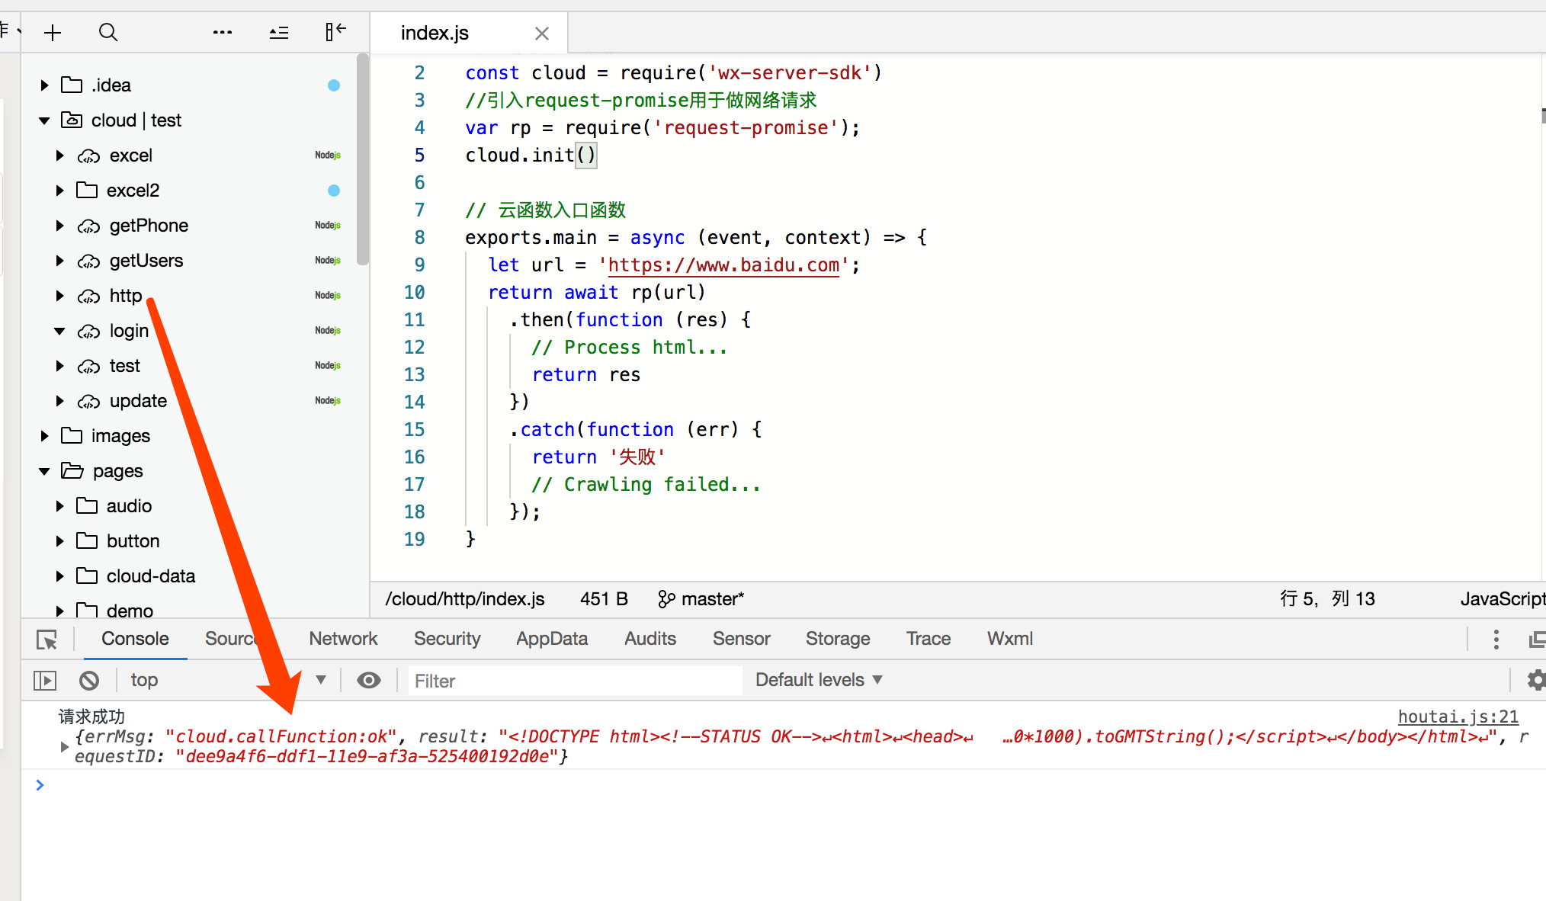The width and height of the screenshot is (1546, 901).
Task: Hide the file tree sidebar panel icon
Action: tap(335, 32)
